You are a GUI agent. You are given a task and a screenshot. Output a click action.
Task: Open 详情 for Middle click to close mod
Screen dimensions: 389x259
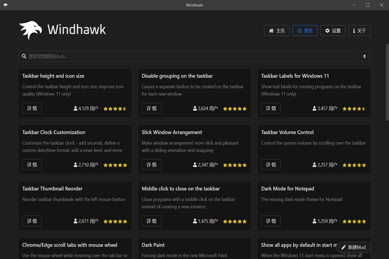151,221
